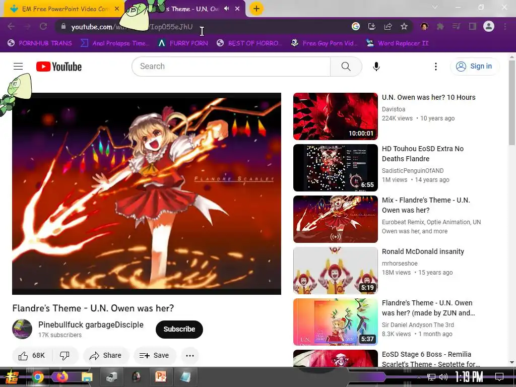Bookmark this page with the star
The image size is (516, 387).
click(404, 26)
